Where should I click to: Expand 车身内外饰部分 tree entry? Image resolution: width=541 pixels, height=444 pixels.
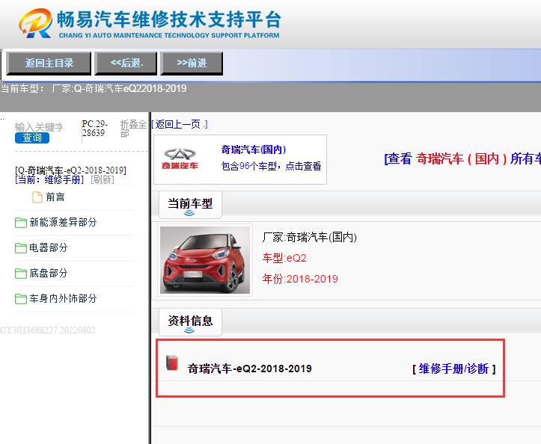[63, 298]
